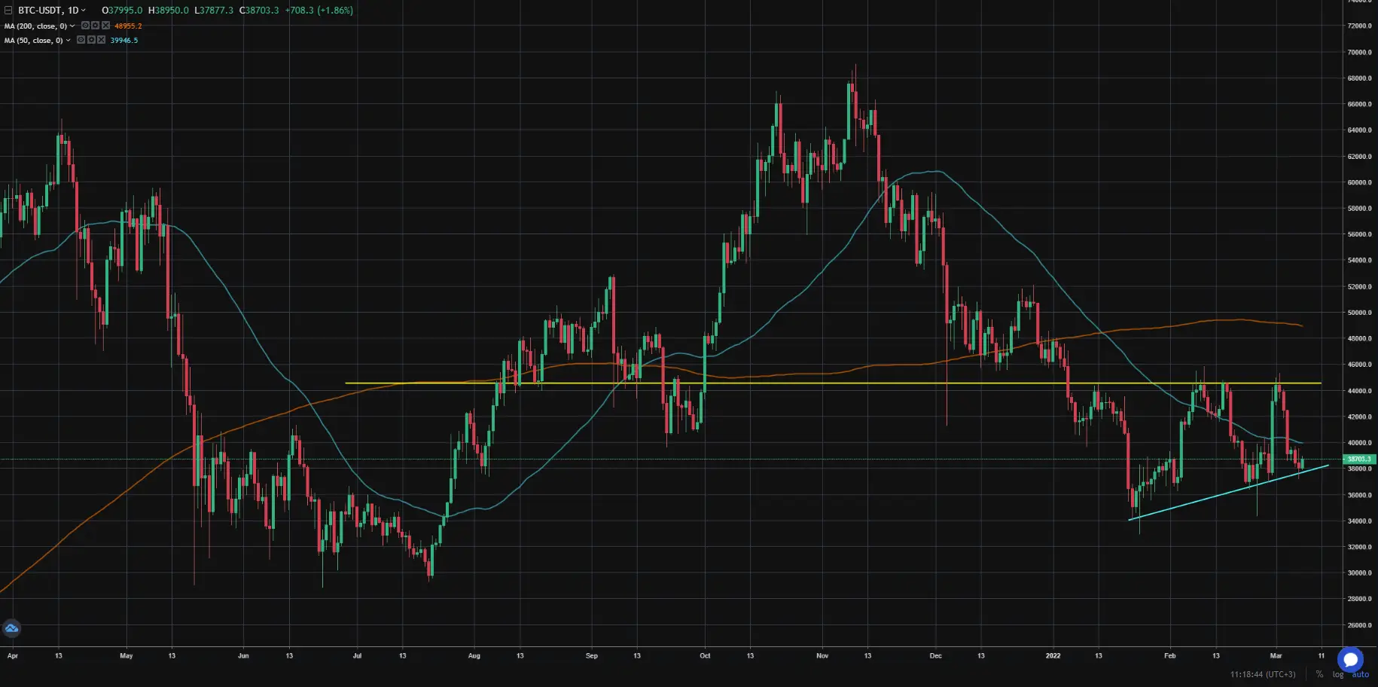Click the Apr label on the time axis
Screen dimensions: 1378x687
[13, 656]
